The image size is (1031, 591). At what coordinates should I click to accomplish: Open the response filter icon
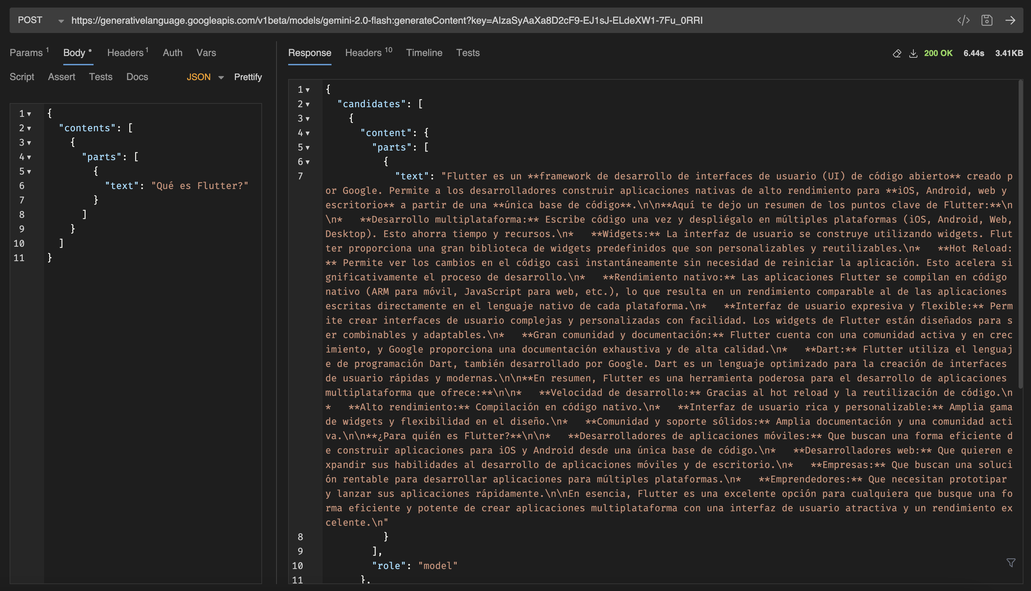point(1011,562)
